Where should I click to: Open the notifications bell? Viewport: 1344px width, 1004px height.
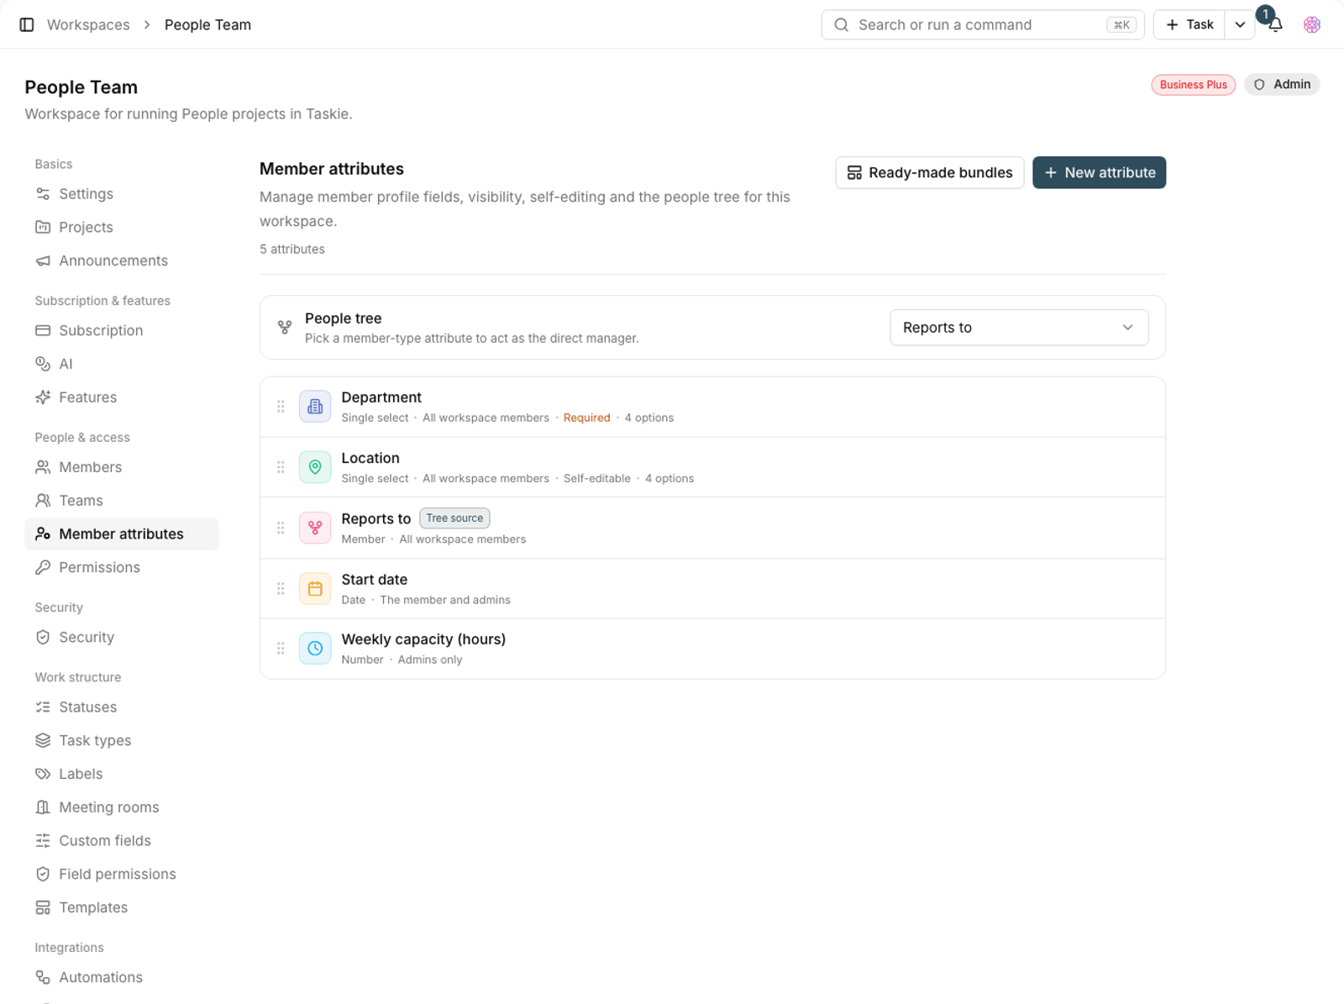[x=1275, y=25]
